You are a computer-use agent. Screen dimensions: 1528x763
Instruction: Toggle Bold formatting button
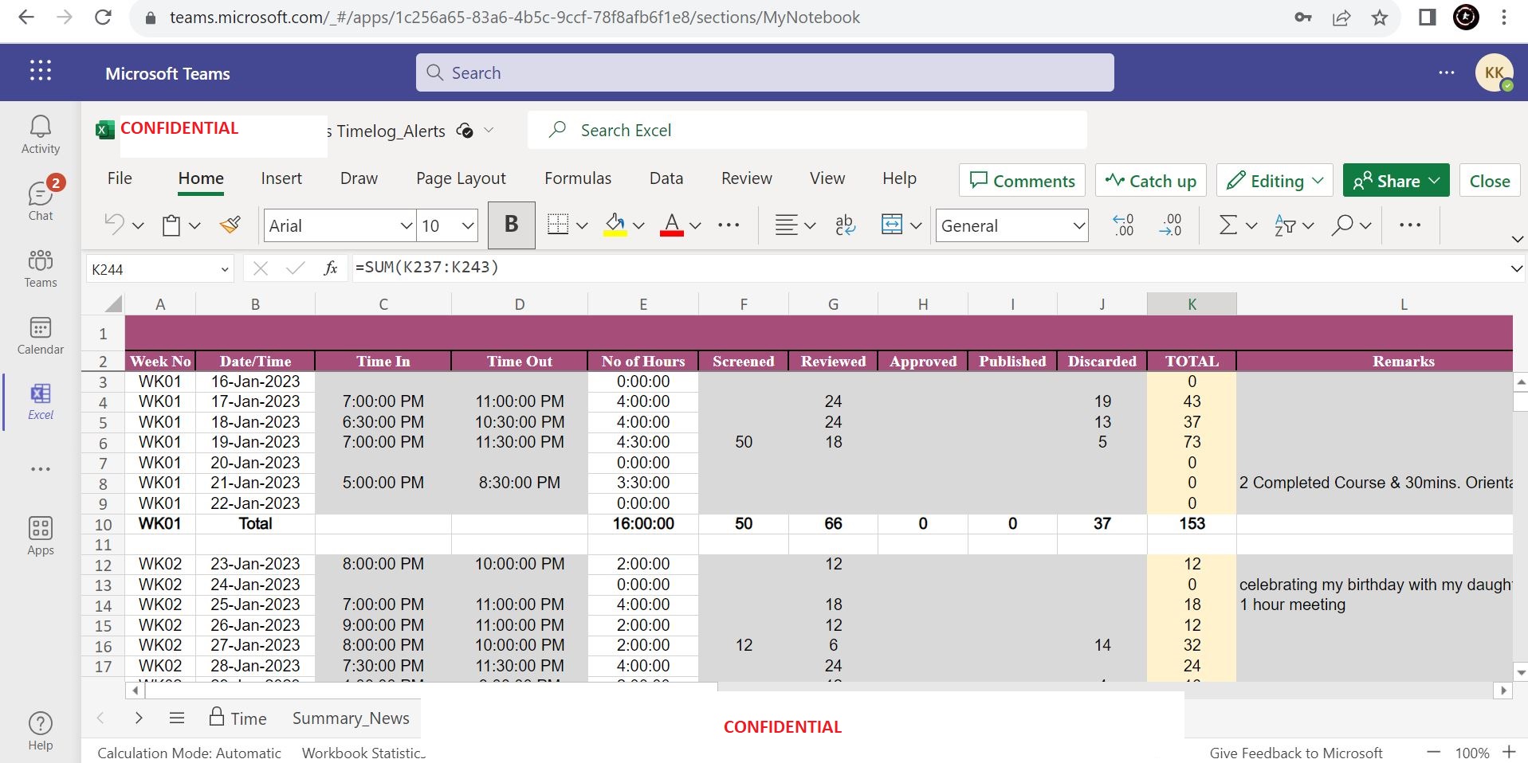[512, 225]
